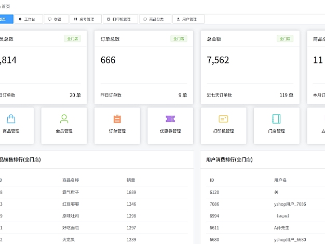Click username yshop用户_7086
The width and height of the screenshot is (325, 244).
coord(290,204)
